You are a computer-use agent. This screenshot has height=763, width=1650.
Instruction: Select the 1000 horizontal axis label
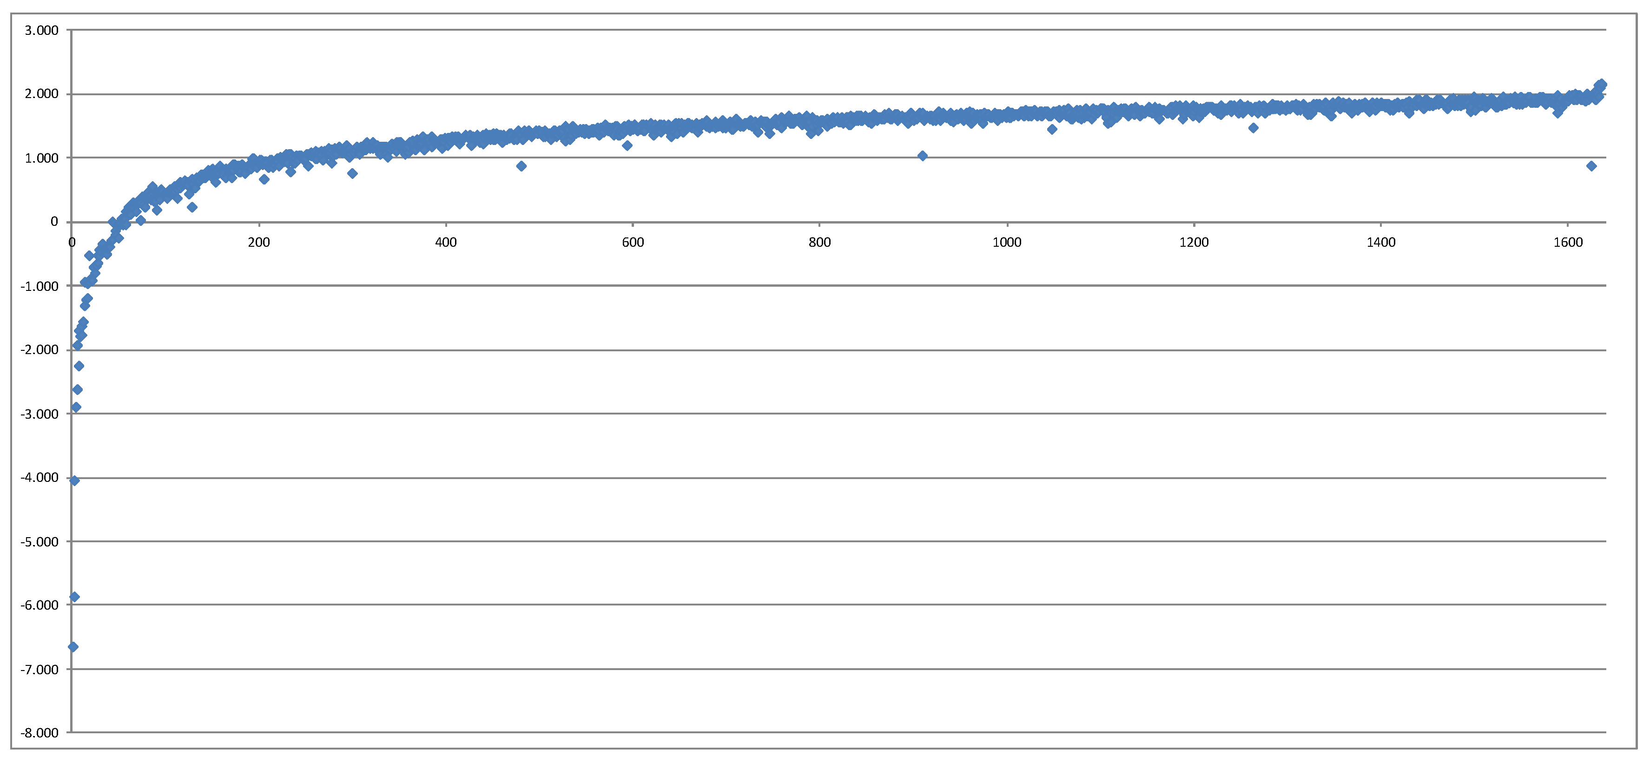[x=1007, y=242]
